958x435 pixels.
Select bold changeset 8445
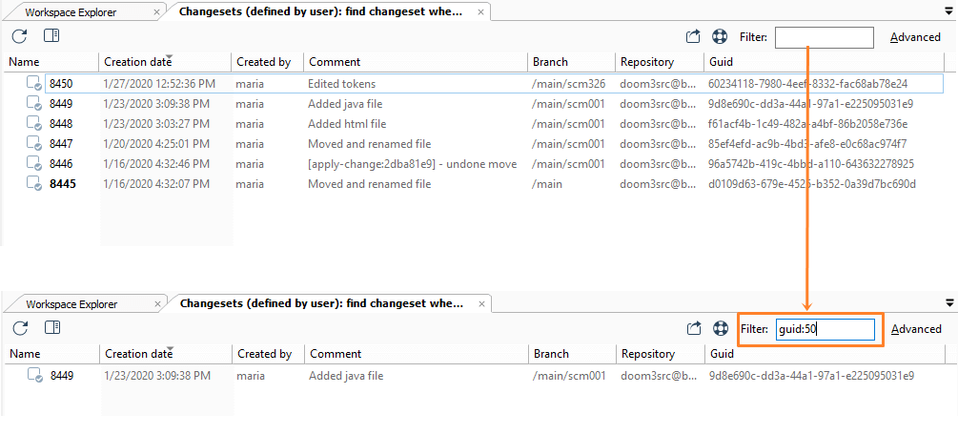(x=63, y=184)
